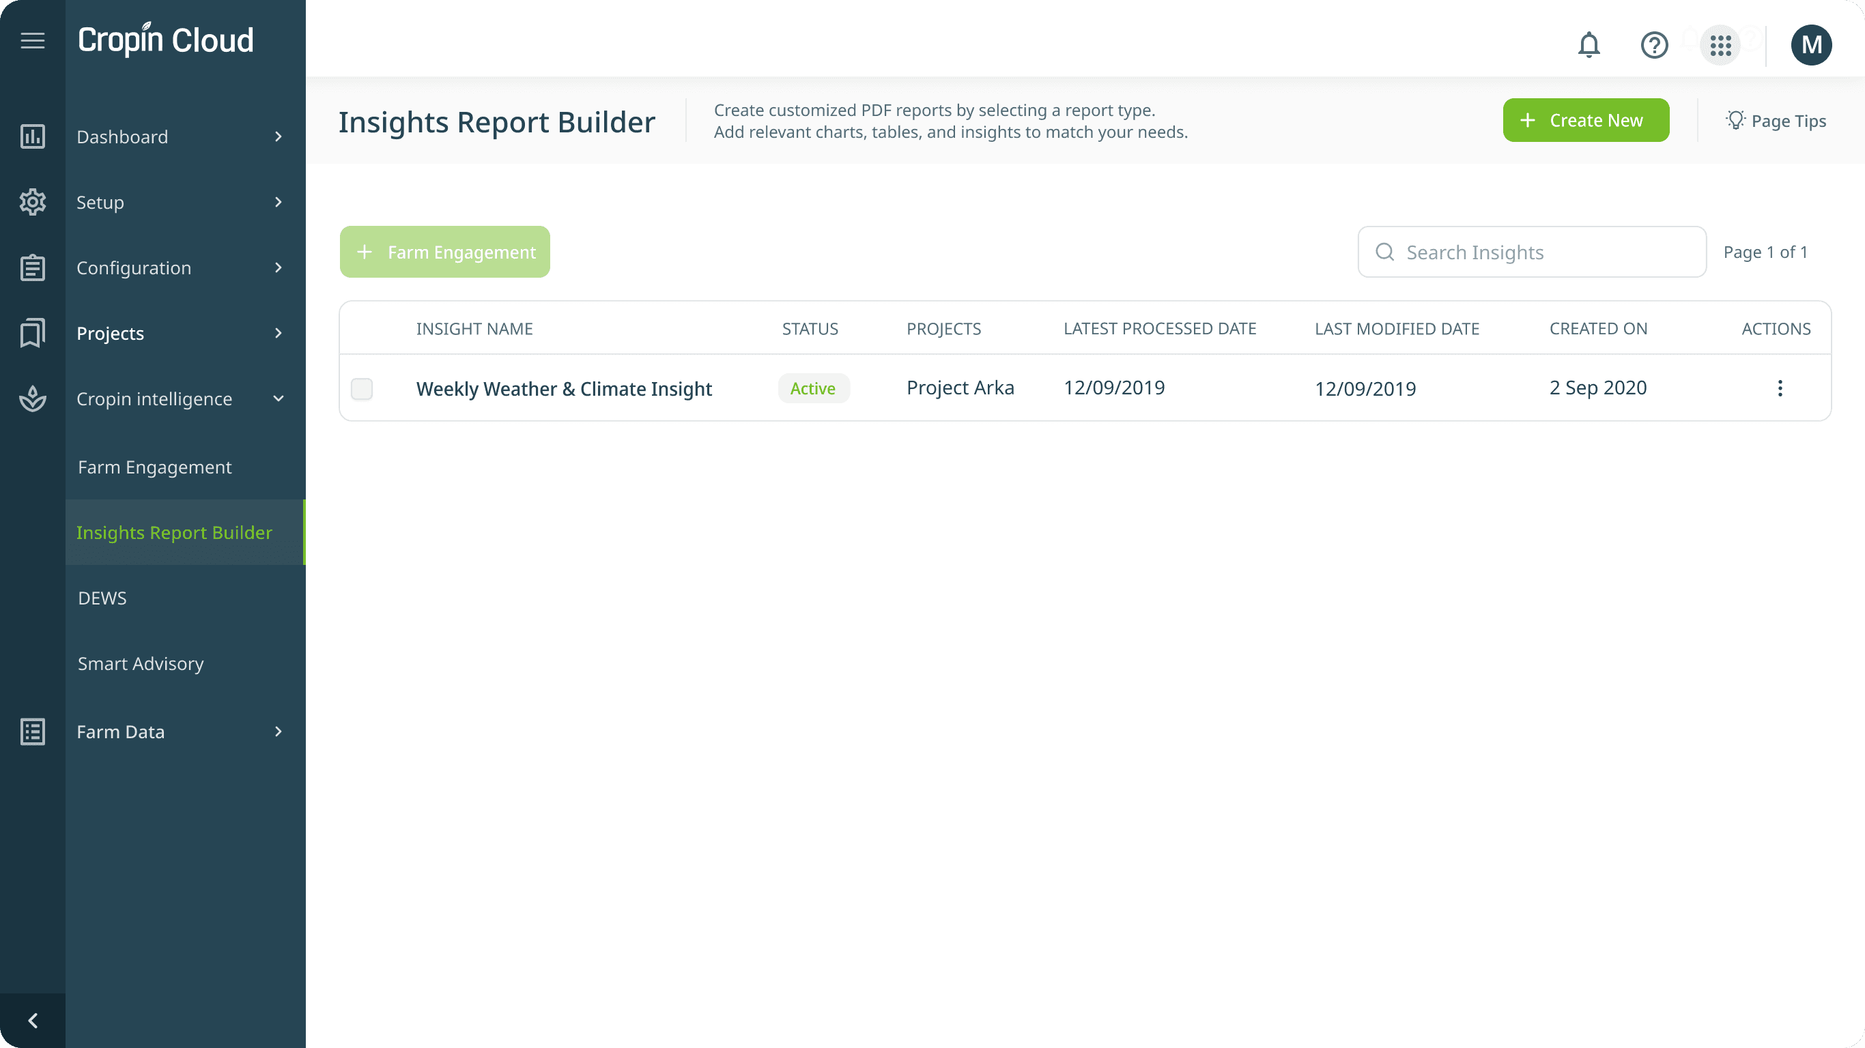Open Farm Engagement in the sidebar
Viewport: 1865px width, 1048px height.
[x=155, y=467]
